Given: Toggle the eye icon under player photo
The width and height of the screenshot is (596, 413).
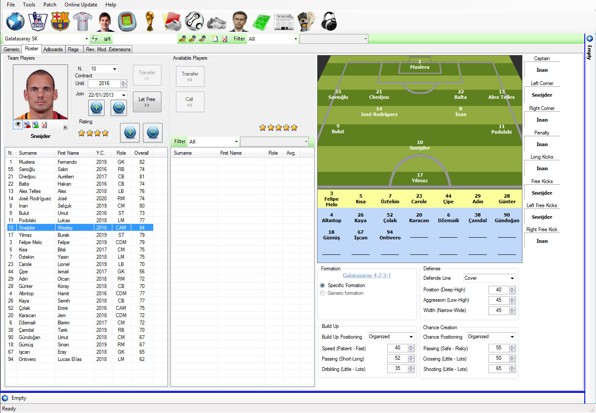Looking at the screenshot, I should click(18, 125).
